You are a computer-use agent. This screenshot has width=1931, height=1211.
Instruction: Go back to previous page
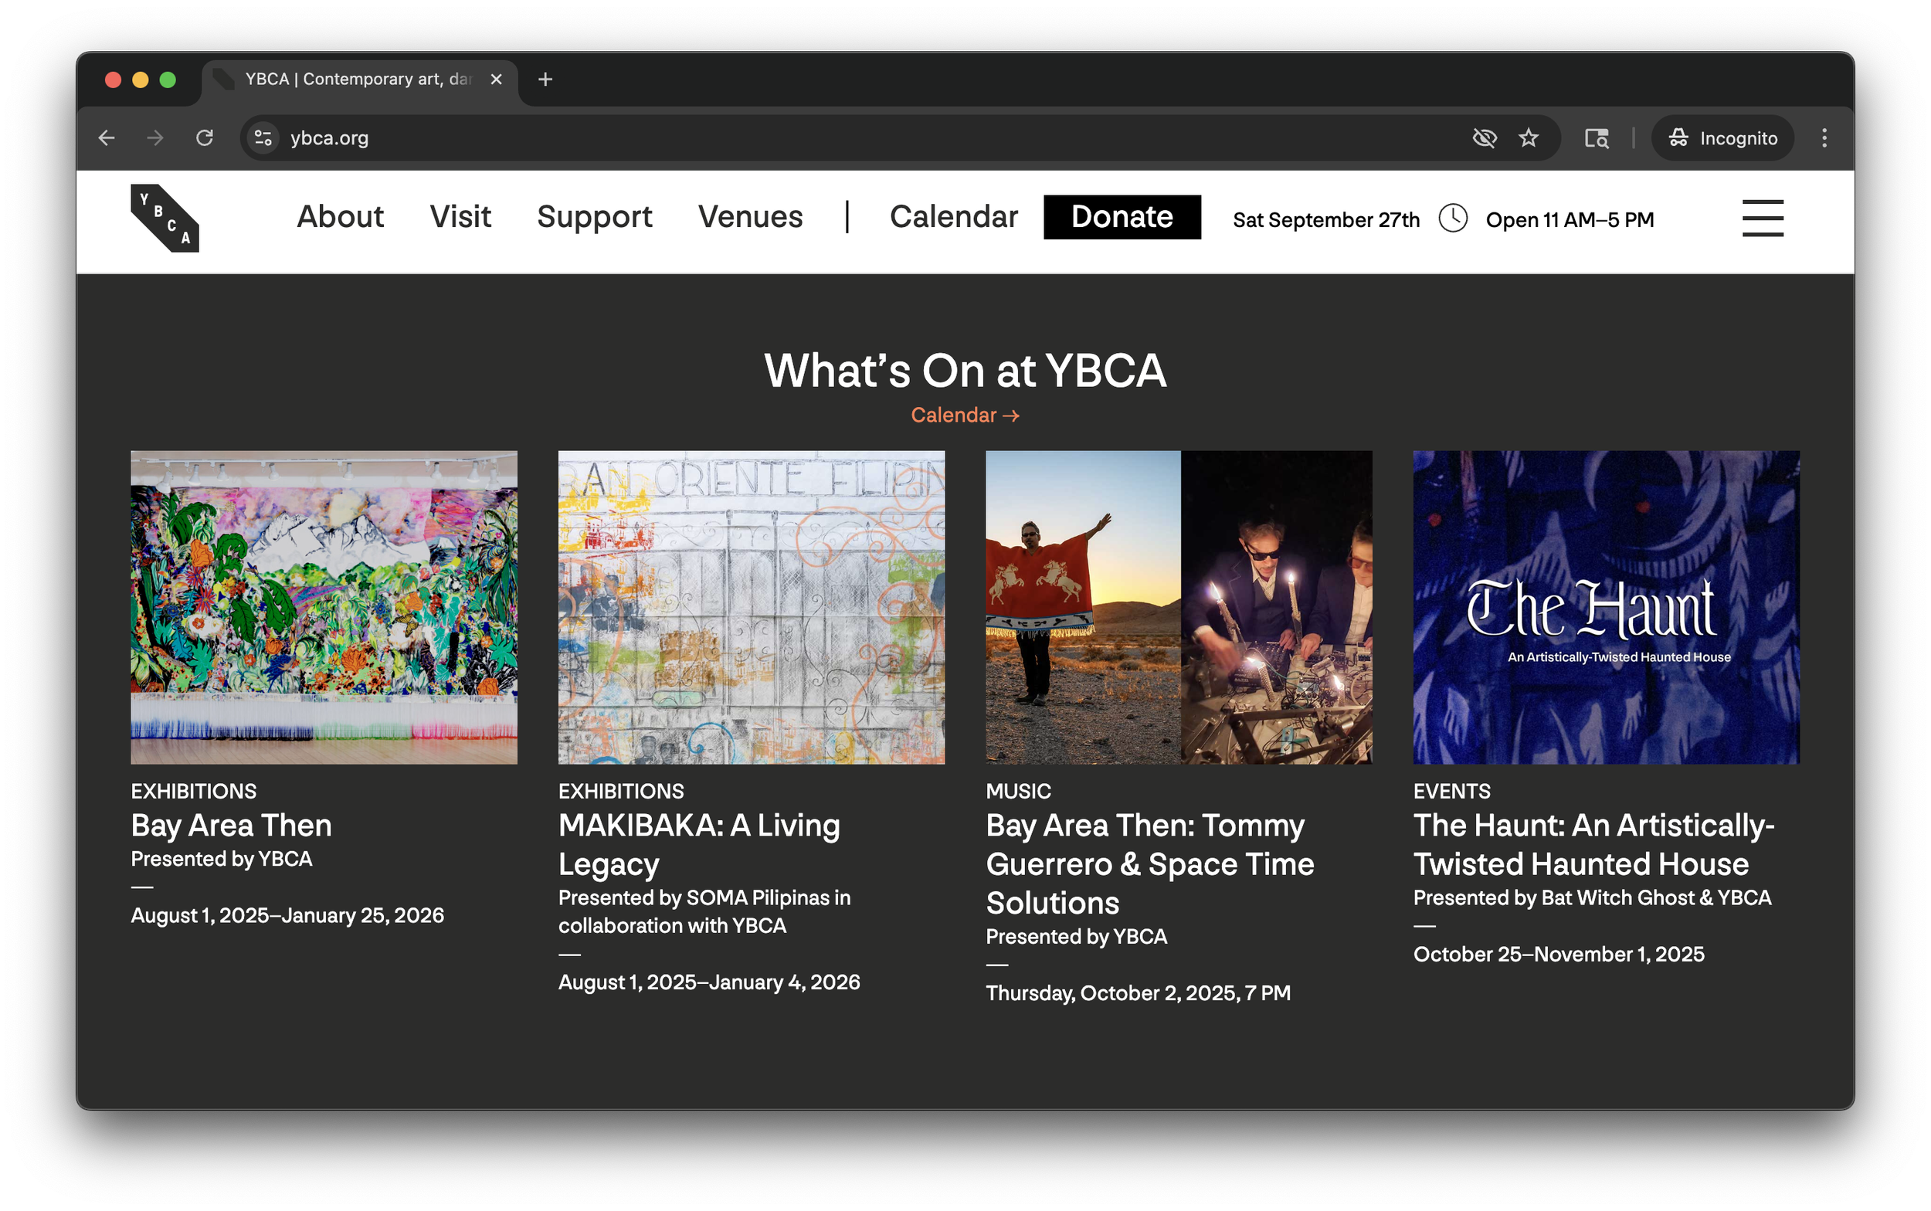107,137
